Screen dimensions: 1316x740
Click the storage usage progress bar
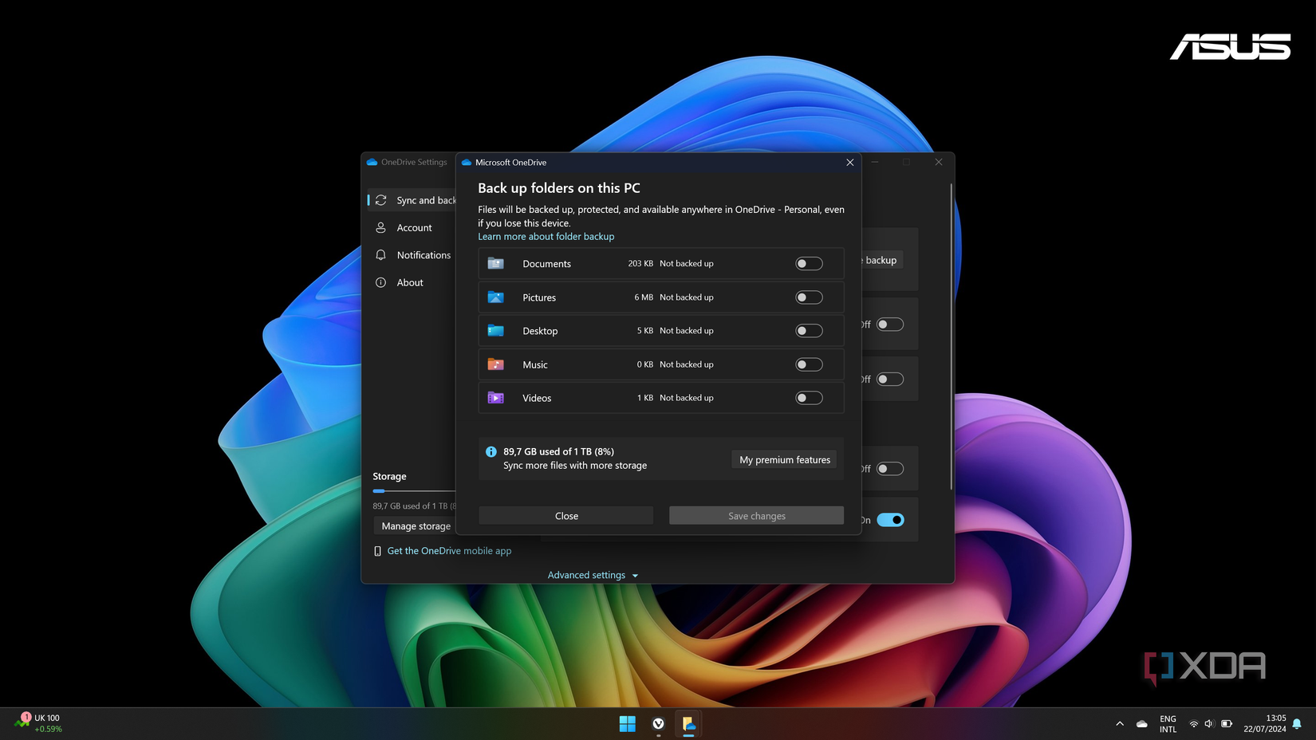tap(413, 491)
